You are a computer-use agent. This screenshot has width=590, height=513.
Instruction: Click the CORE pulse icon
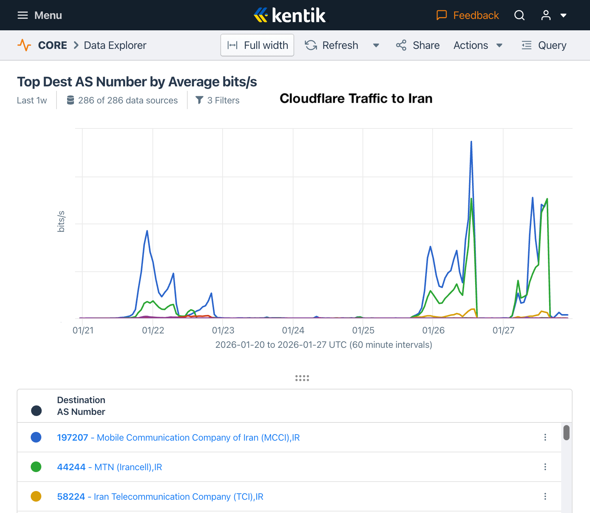pyautogui.click(x=24, y=45)
